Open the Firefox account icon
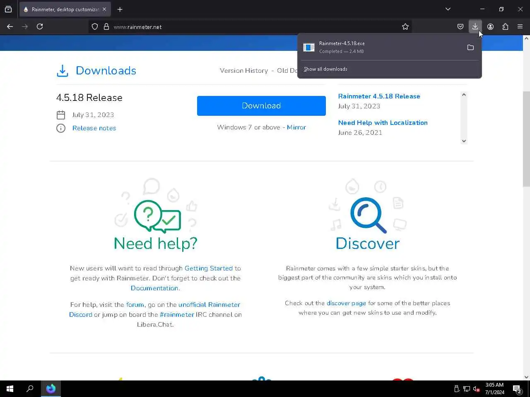Screen dimensions: 530x397 pyautogui.click(x=490, y=26)
